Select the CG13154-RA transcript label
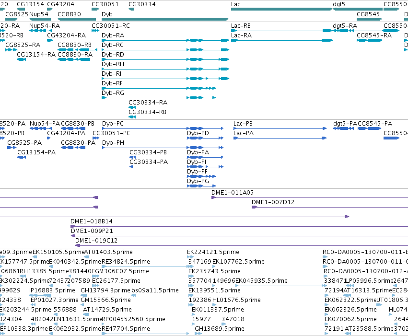This screenshot has width=408, height=336. click(36, 55)
